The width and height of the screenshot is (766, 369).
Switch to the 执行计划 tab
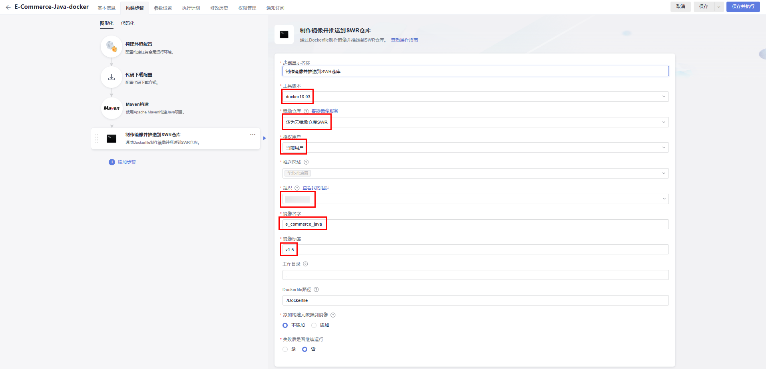[x=191, y=8]
